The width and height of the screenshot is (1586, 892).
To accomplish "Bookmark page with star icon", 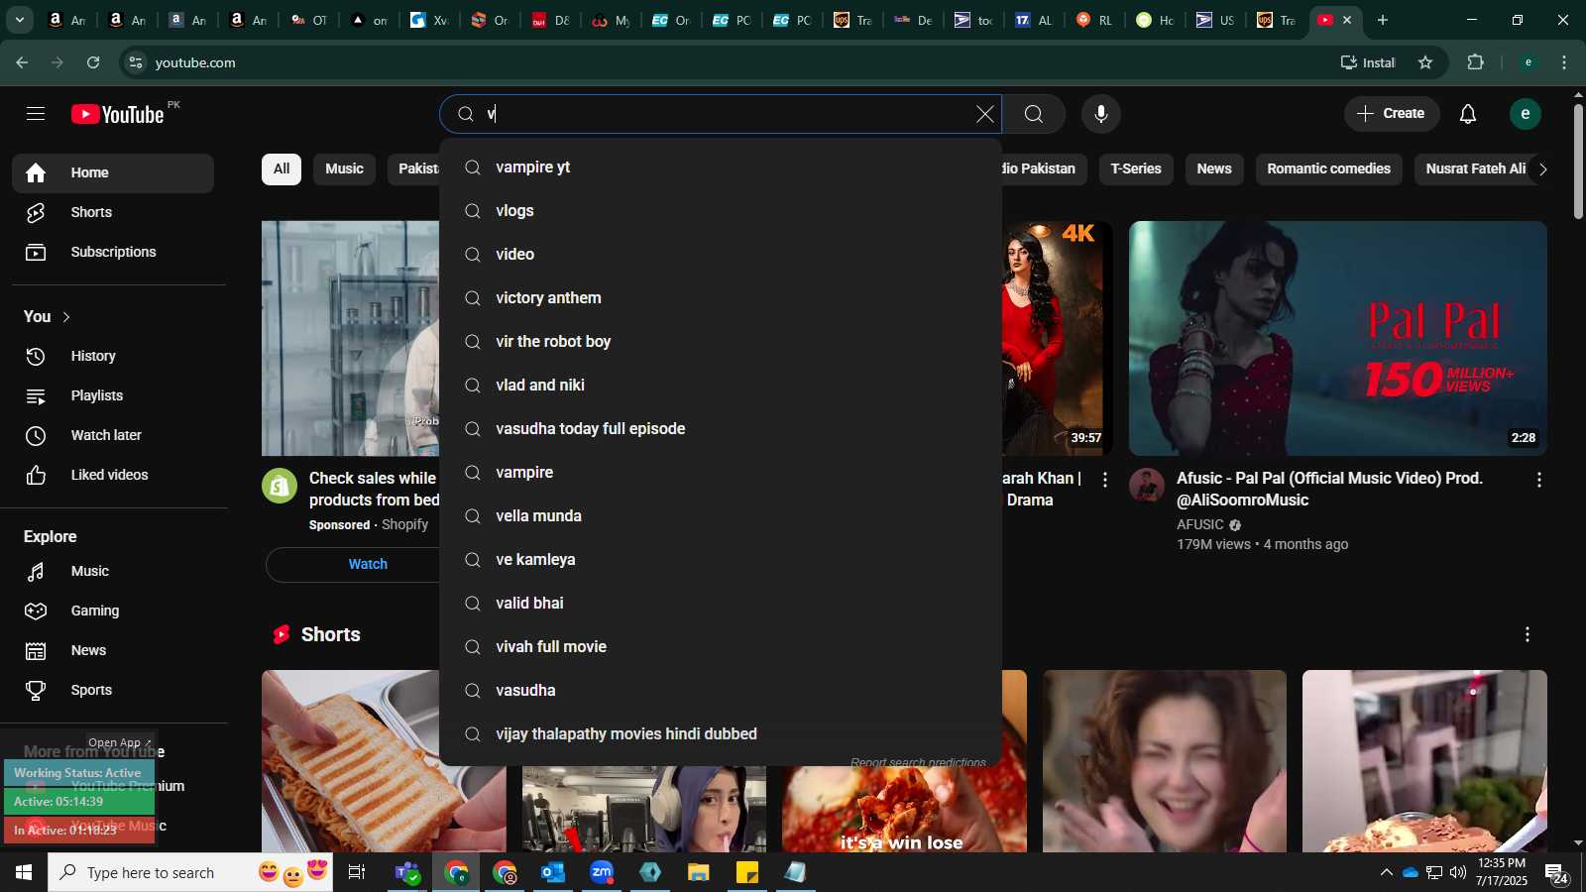I will coord(1425,62).
